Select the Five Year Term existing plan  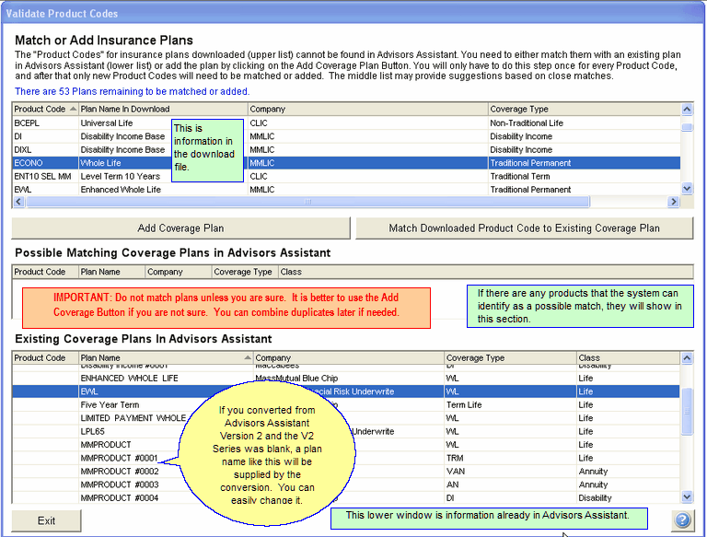coord(110,404)
